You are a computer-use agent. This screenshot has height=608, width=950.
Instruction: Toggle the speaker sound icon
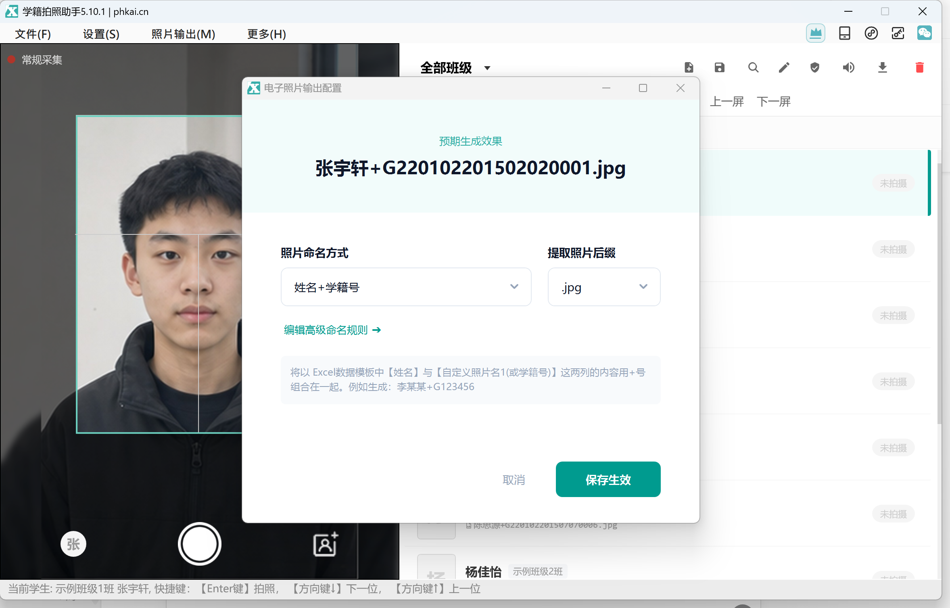pos(848,67)
